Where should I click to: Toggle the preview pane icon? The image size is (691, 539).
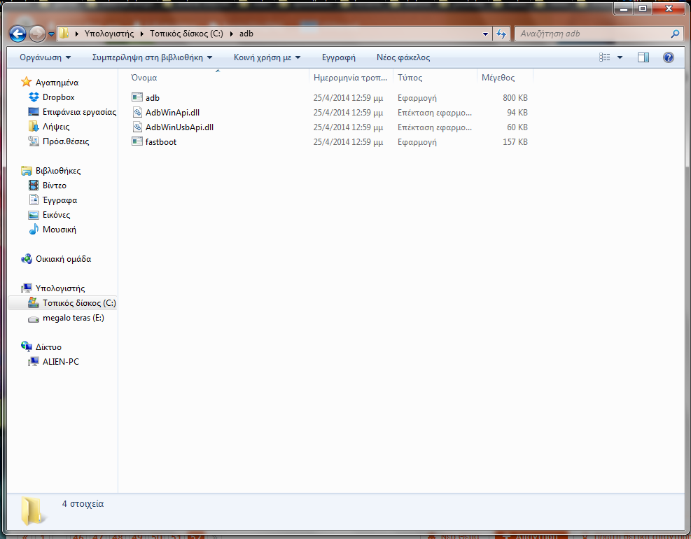click(x=643, y=57)
